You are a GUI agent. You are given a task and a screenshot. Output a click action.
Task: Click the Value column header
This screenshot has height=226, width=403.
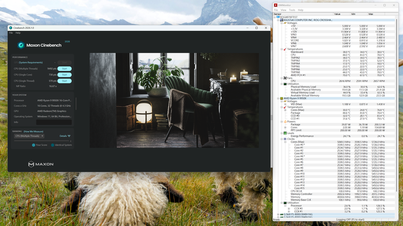click(342, 14)
